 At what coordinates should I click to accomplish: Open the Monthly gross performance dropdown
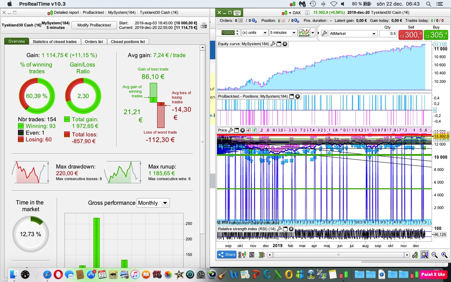[153, 203]
